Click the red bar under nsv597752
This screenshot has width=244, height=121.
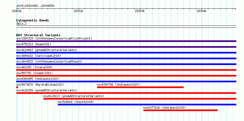tap(126, 76)
